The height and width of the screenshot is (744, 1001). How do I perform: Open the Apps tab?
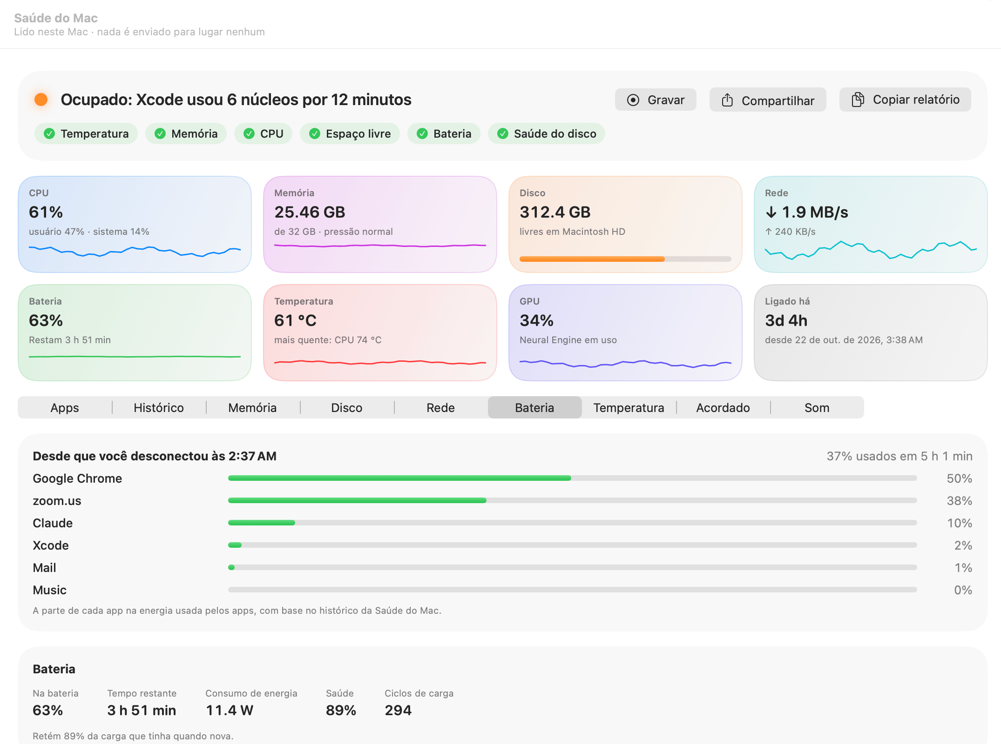click(65, 408)
